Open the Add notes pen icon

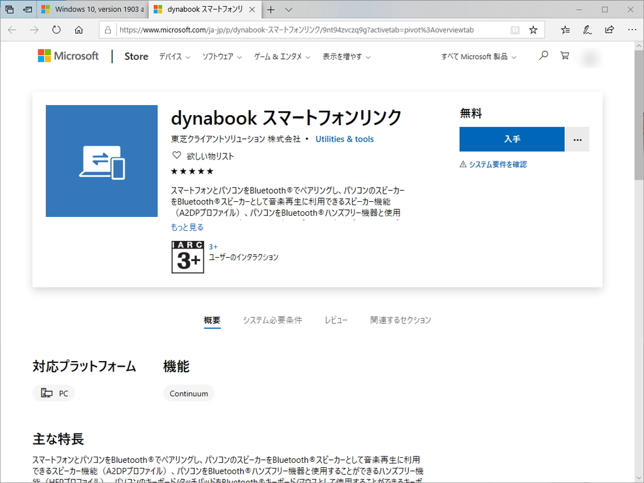click(587, 30)
